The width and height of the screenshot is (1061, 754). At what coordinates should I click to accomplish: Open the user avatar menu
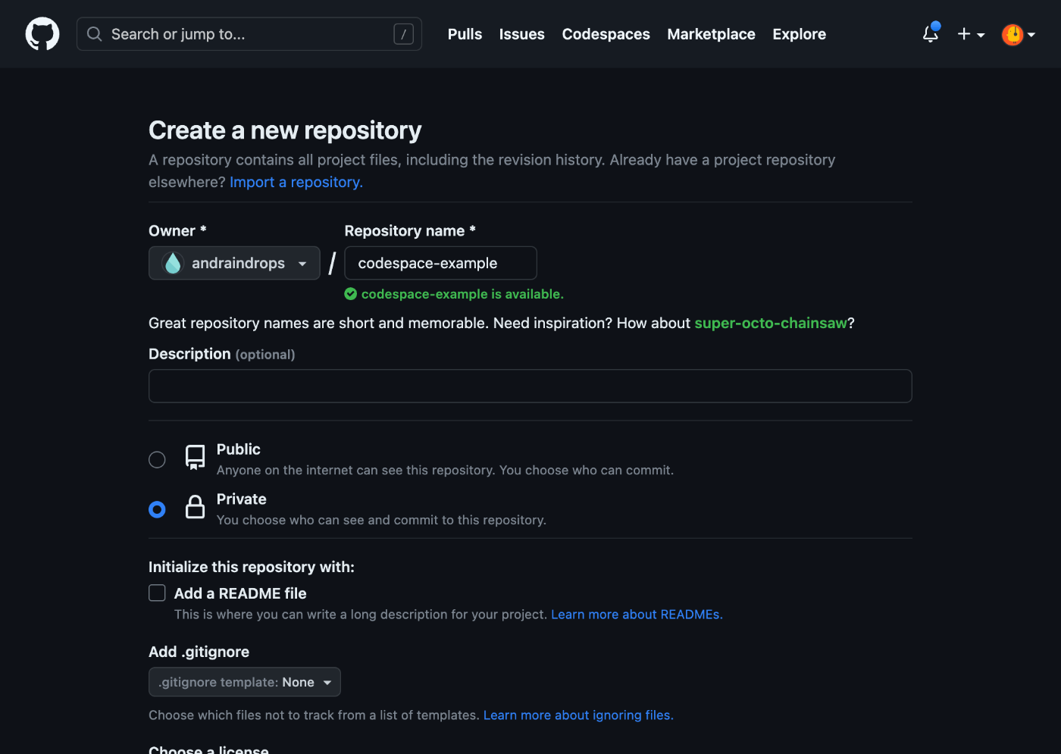[x=1018, y=34]
